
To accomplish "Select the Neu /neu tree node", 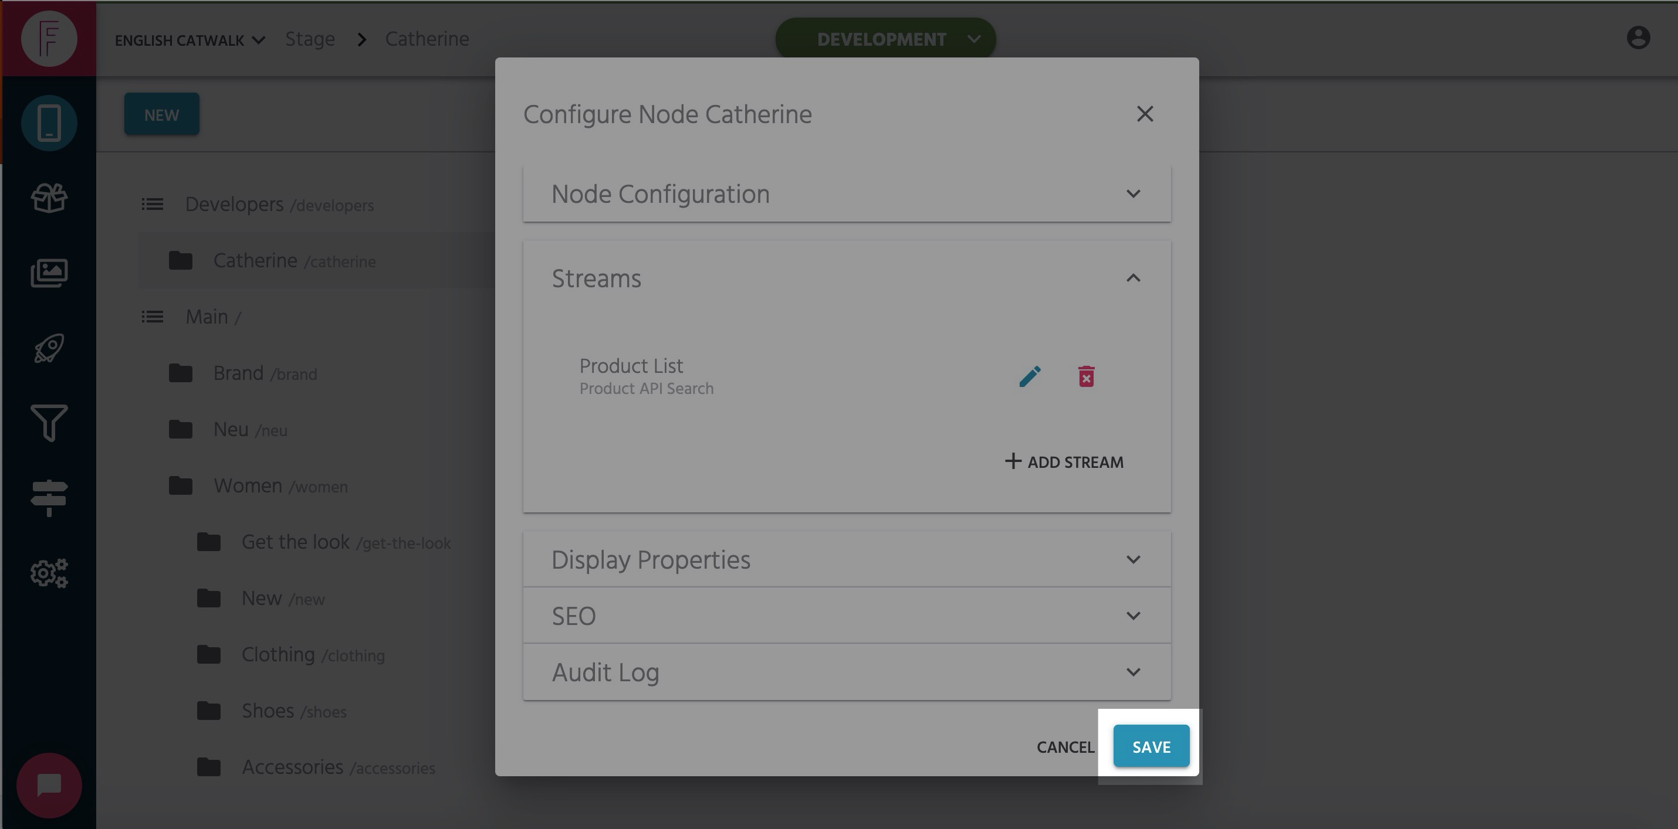I will tap(250, 430).
